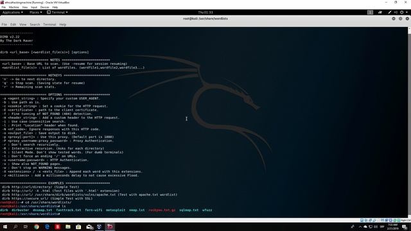Open VirtualBox Input menu
The height and width of the screenshot is (231, 411).
34,7
